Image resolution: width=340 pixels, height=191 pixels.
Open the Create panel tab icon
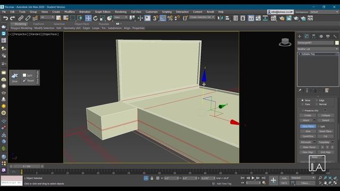point(300,36)
